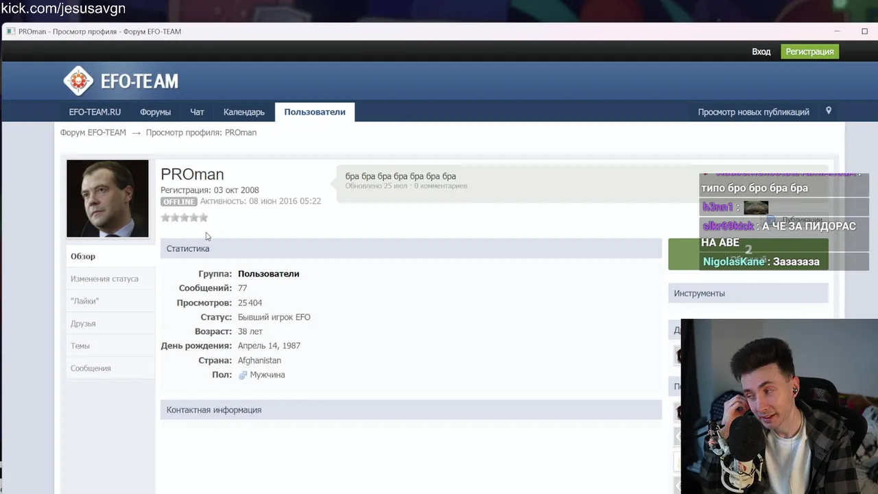The height and width of the screenshot is (494, 878).
Task: Click the birthday value Апрель 14, 1987
Action: point(269,346)
